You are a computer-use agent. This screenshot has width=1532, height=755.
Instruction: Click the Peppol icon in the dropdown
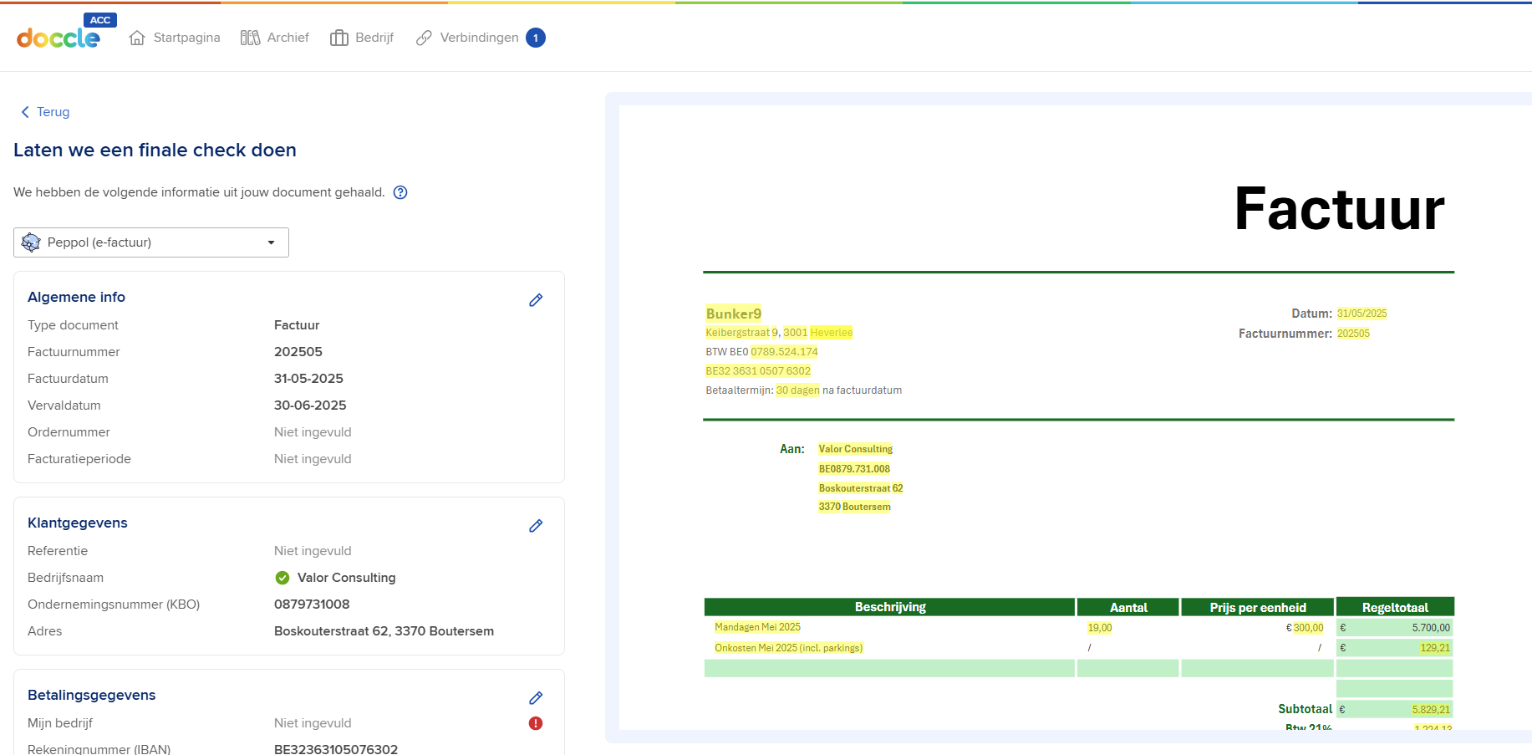pyautogui.click(x=31, y=242)
